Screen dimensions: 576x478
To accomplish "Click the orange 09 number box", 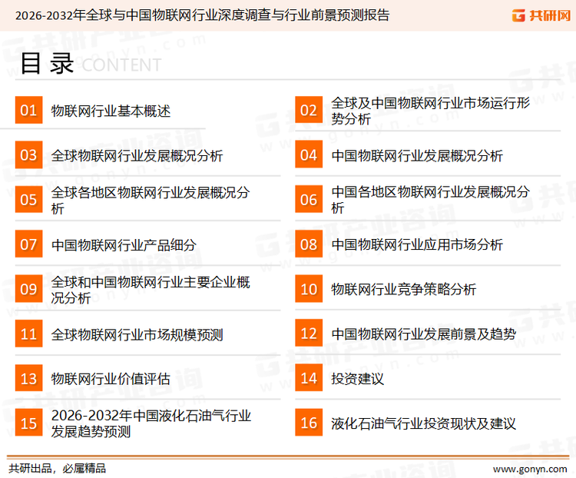I will click(x=28, y=289).
